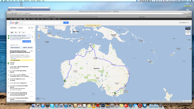Click the orange map zoom slider handle
This screenshot has height=109, width=194.
(39, 36)
